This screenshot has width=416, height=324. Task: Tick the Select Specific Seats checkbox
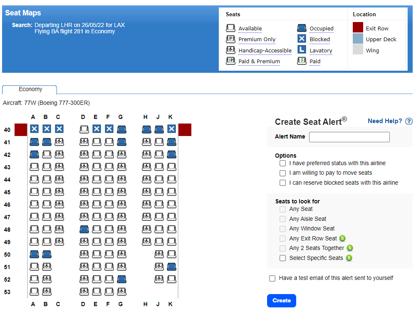pos(283,258)
